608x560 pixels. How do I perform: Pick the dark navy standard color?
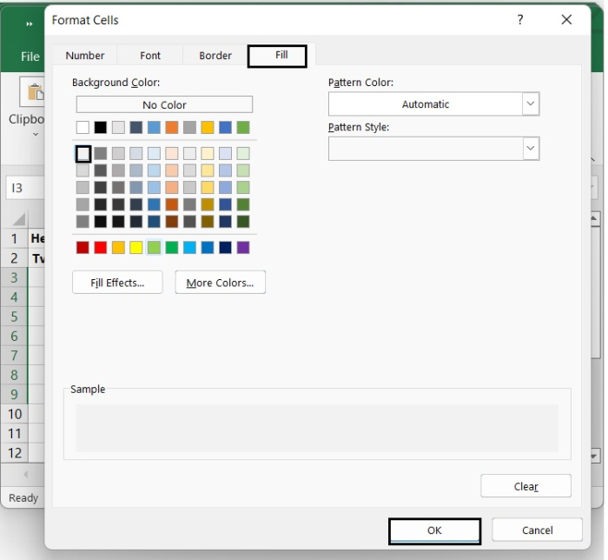tap(225, 247)
